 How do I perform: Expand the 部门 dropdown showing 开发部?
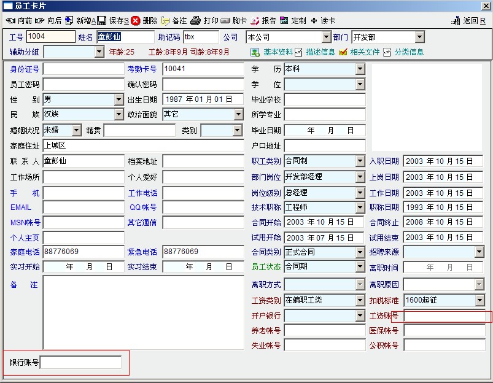tap(419, 37)
